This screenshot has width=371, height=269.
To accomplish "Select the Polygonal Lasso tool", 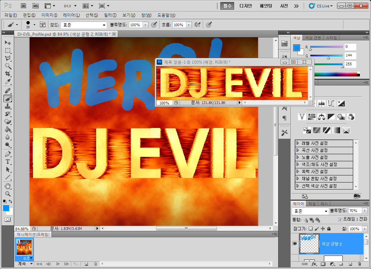I will click(8, 58).
